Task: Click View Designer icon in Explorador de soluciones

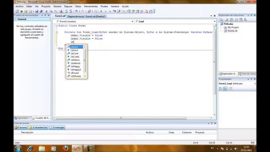Action: 241,20
